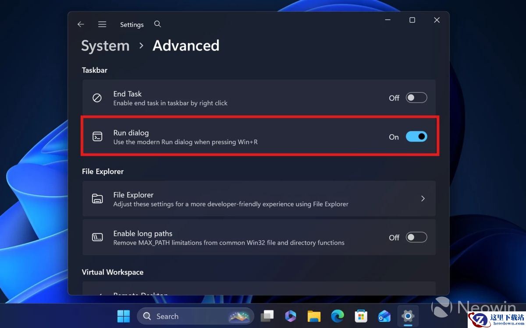
Task: Click 'Enable end task in taskbar' description
Action: (171, 103)
